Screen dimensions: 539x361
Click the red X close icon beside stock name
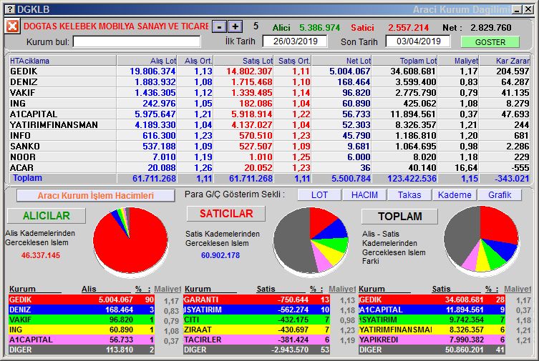(x=12, y=26)
